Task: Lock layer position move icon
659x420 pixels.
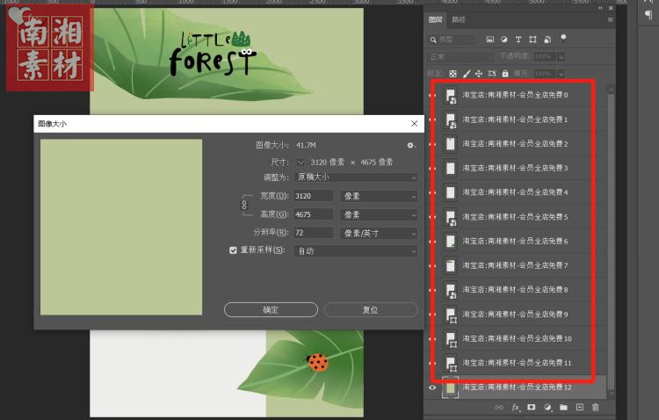Action: pyautogui.click(x=479, y=74)
